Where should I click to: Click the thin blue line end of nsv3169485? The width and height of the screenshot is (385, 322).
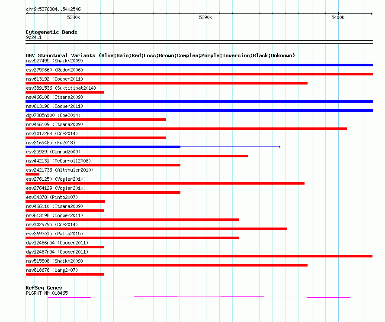tap(279, 147)
